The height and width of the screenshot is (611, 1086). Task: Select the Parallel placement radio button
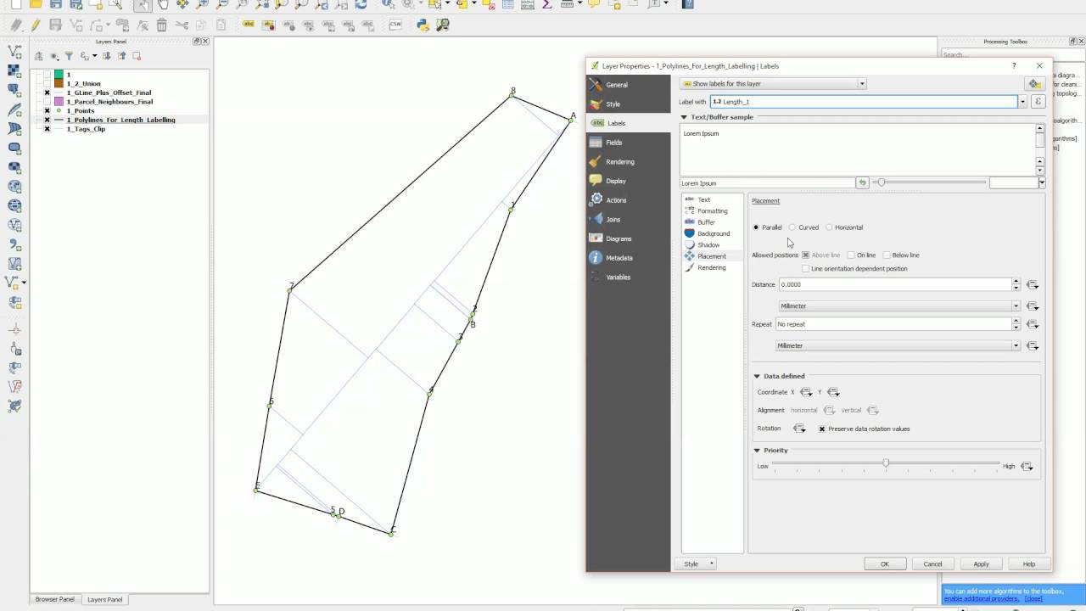click(x=756, y=227)
